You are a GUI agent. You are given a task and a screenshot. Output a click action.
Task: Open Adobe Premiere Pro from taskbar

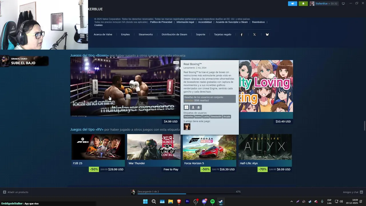tap(188, 201)
